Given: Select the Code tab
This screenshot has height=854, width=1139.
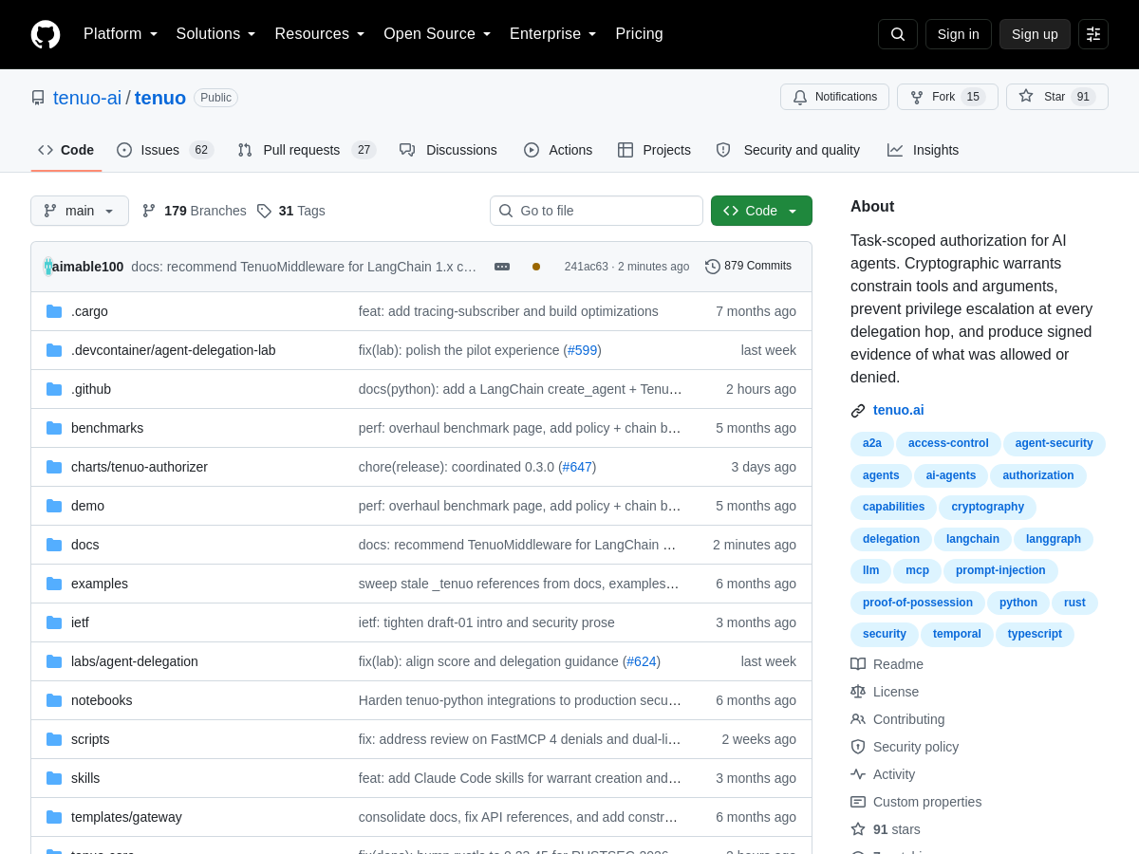Looking at the screenshot, I should 66,150.
